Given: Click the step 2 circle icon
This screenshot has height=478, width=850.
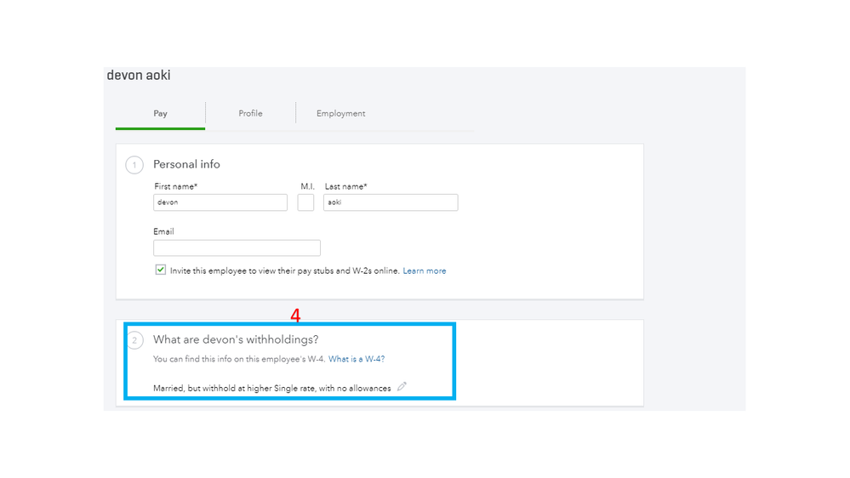Looking at the screenshot, I should [x=134, y=340].
